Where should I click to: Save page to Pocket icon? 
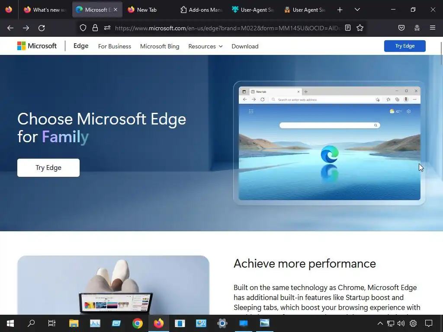tap(401, 28)
